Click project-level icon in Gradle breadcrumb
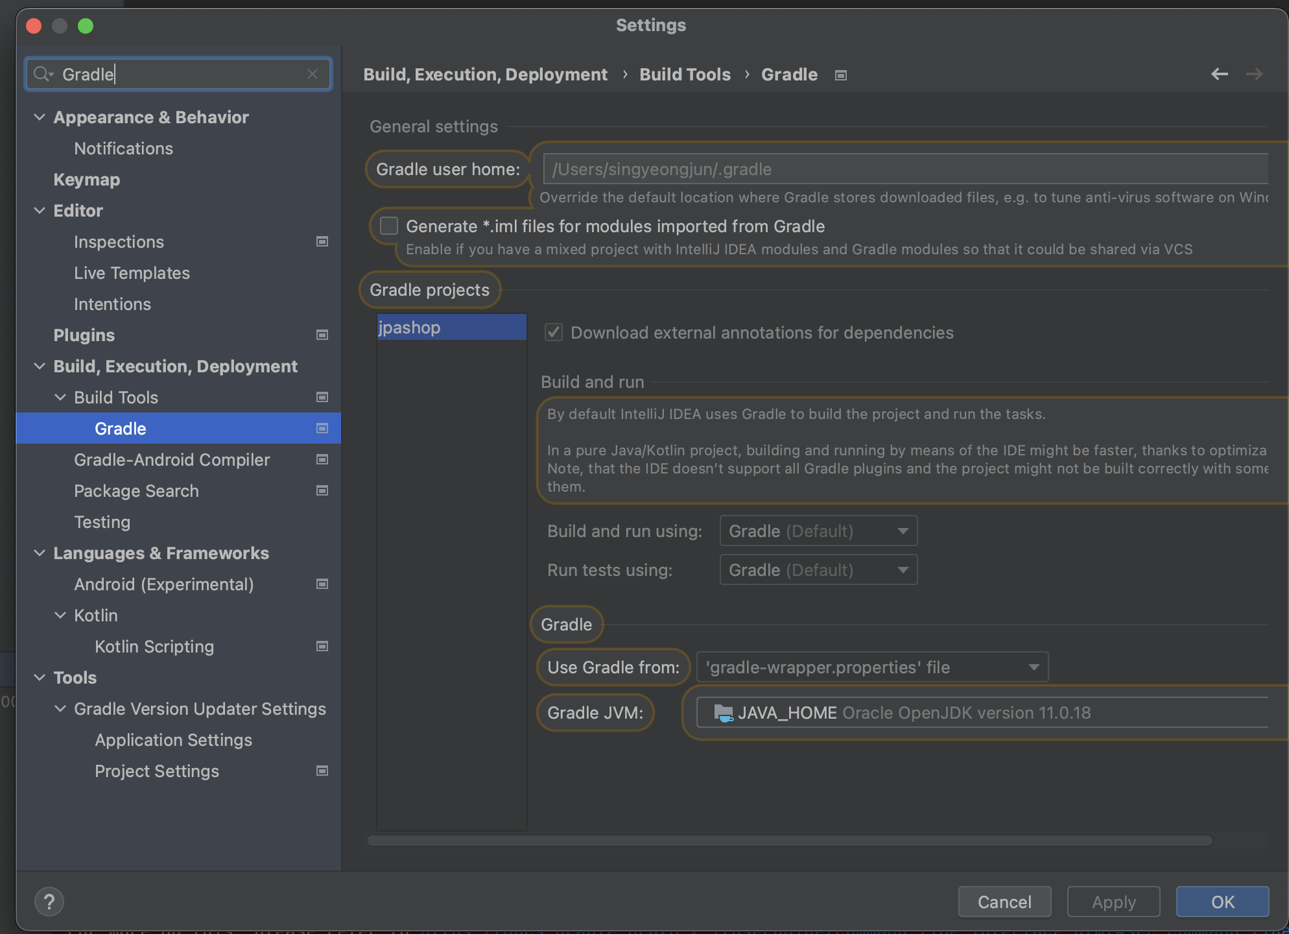The image size is (1289, 934). (x=841, y=75)
